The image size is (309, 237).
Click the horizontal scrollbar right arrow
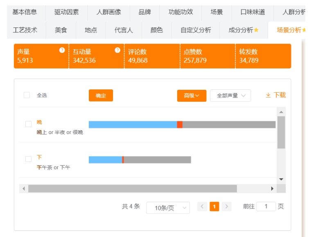coord(272,189)
